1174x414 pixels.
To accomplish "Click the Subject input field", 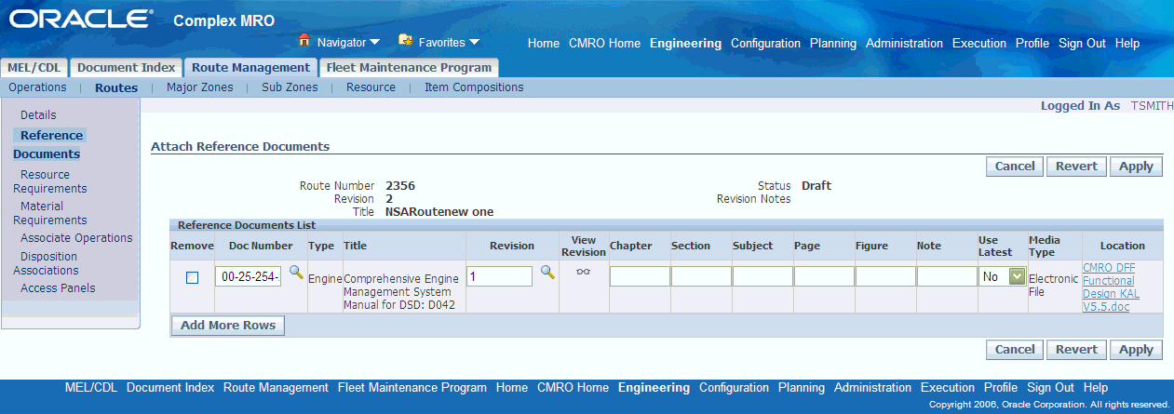I will [x=762, y=276].
